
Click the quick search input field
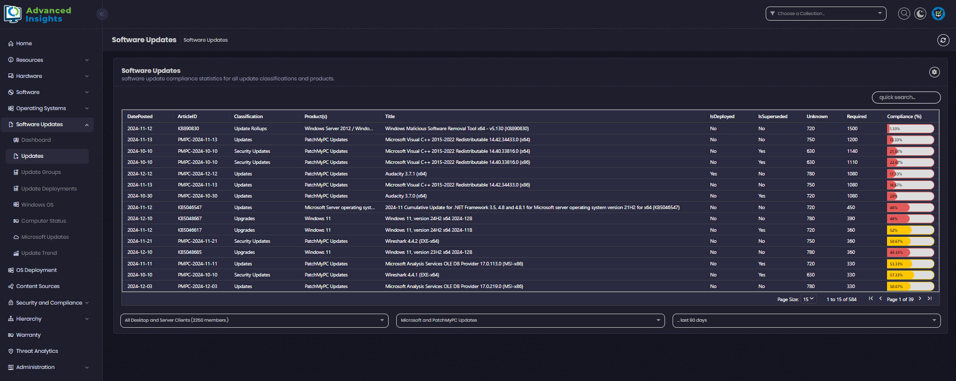coord(906,98)
